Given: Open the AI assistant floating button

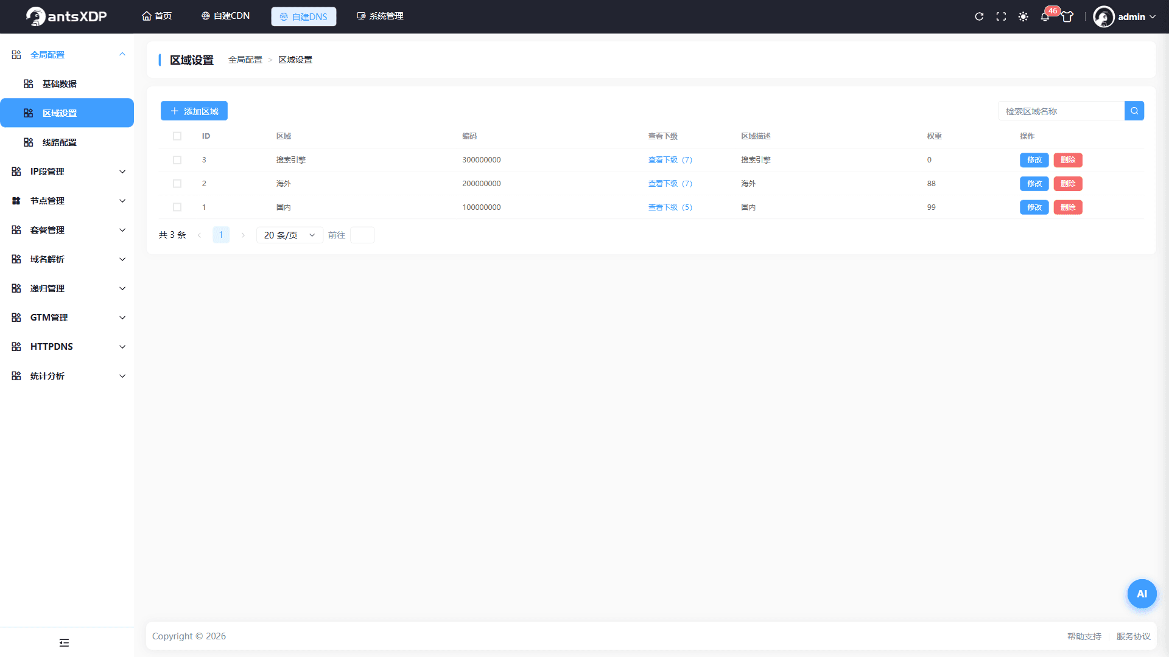Looking at the screenshot, I should point(1142,594).
